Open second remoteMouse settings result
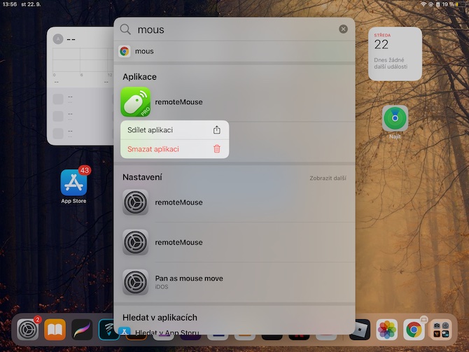Viewport: 469px width, 352px height. point(234,242)
